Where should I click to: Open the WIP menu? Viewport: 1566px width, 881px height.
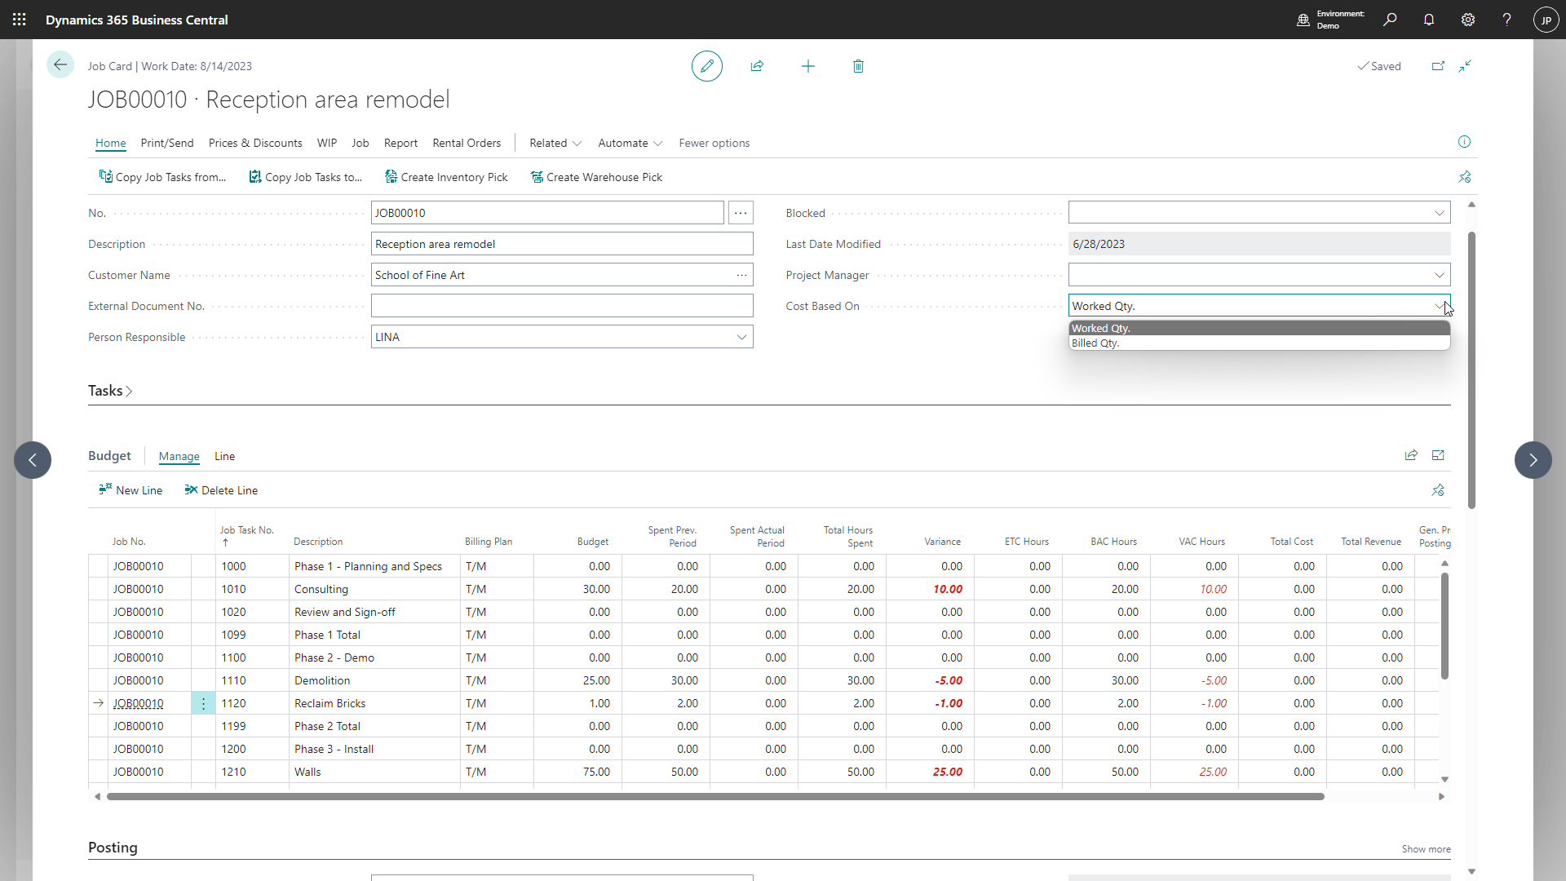327,143
